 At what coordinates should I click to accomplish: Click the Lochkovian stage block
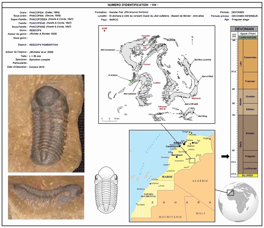250,168
